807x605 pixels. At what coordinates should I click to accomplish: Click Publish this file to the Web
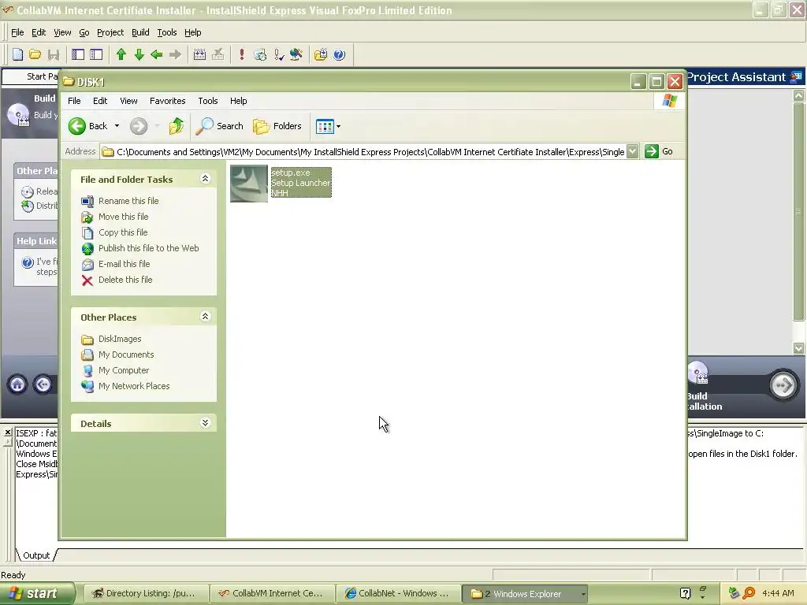(x=149, y=248)
